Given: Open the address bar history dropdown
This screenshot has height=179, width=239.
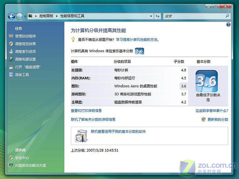Looking at the screenshot, I should click(x=151, y=16).
